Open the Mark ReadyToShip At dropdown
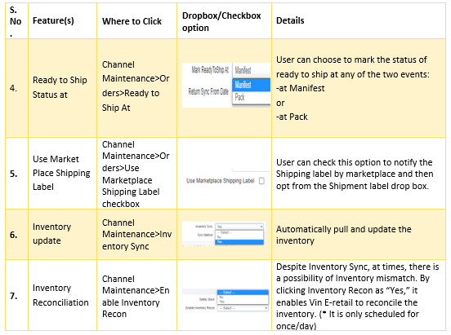451x335 pixels. [251, 70]
